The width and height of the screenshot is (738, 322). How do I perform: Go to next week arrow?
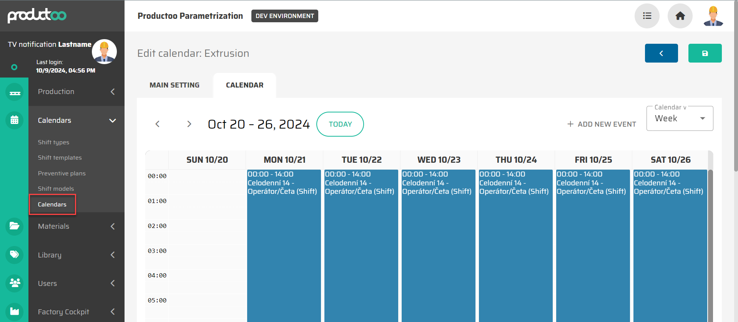[189, 124]
